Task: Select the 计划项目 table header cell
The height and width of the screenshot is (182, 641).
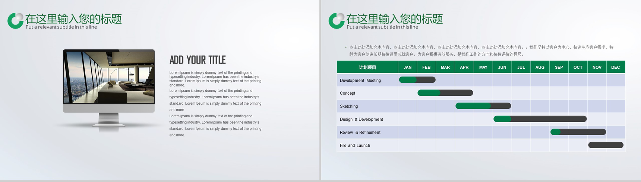Action: tap(367, 67)
